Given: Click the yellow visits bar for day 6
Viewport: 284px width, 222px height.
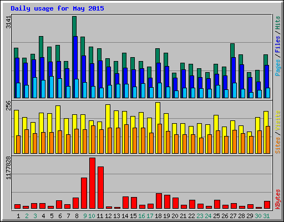Looking at the screenshot, I should (58, 118).
